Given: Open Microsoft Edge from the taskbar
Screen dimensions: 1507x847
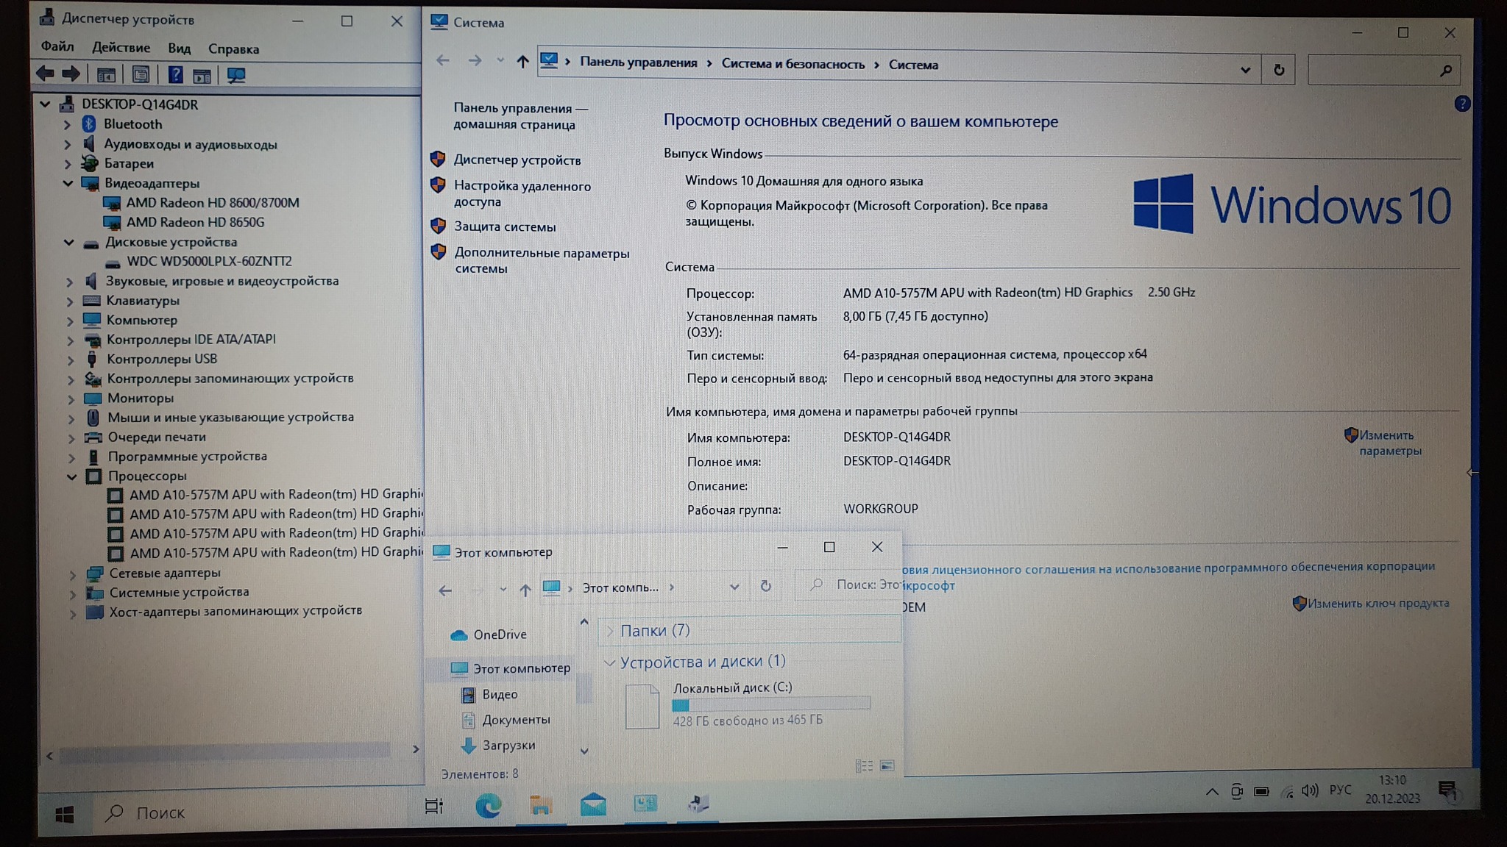Looking at the screenshot, I should pos(488,807).
